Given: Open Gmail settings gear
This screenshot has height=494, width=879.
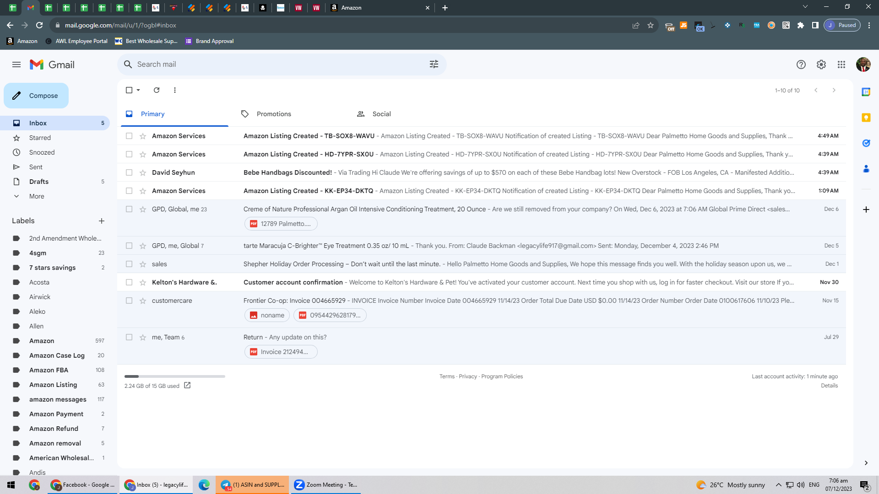Looking at the screenshot, I should (x=821, y=64).
